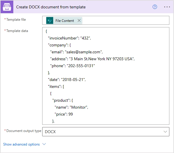Click the "name": "Monitor" line
Image resolution: width=174 pixels, height=153 pixels.
tap(71, 107)
